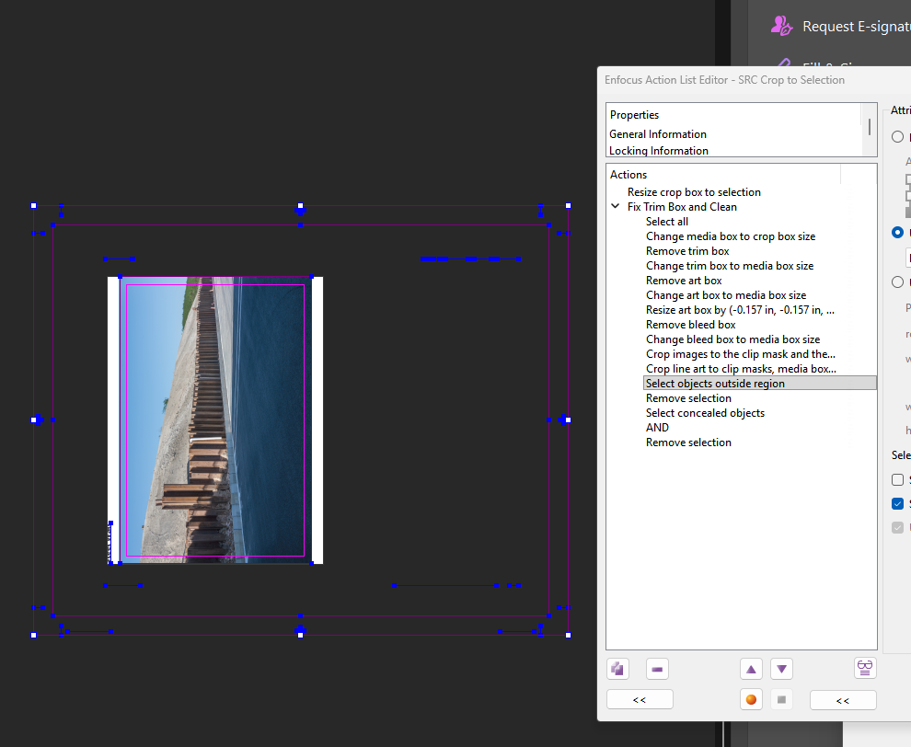The height and width of the screenshot is (747, 911).
Task: Select the Remove art box action
Action: (684, 281)
